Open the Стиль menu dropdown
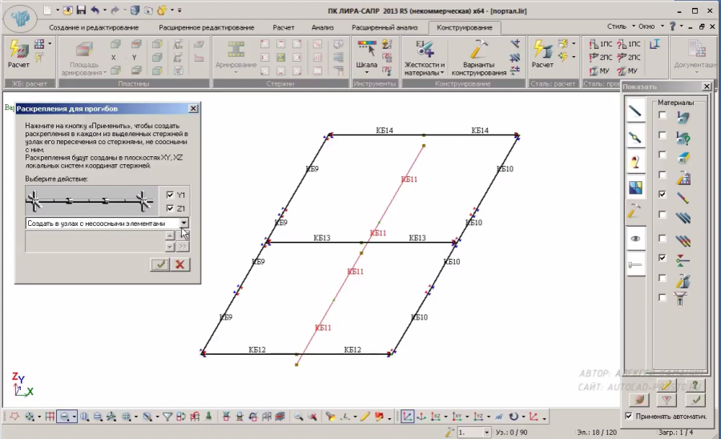Image resolution: width=721 pixels, height=439 pixels. click(x=620, y=26)
